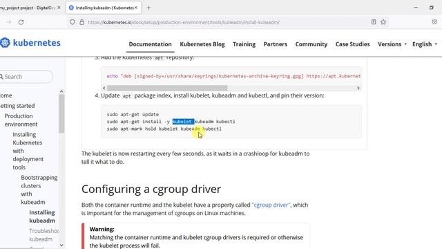442x249 pixels.
Task: Restore the browser window size
Action: pos(431,8)
